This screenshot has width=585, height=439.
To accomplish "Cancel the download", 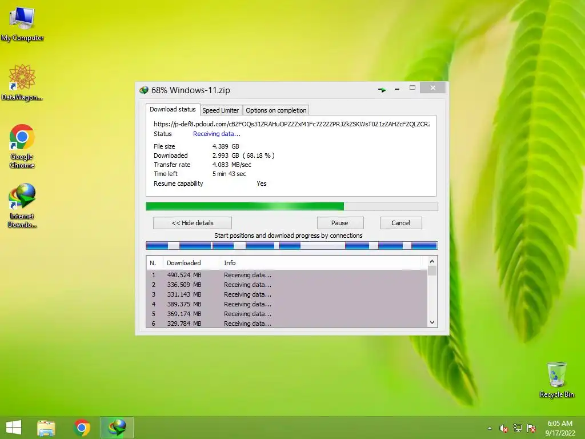I will (401, 223).
